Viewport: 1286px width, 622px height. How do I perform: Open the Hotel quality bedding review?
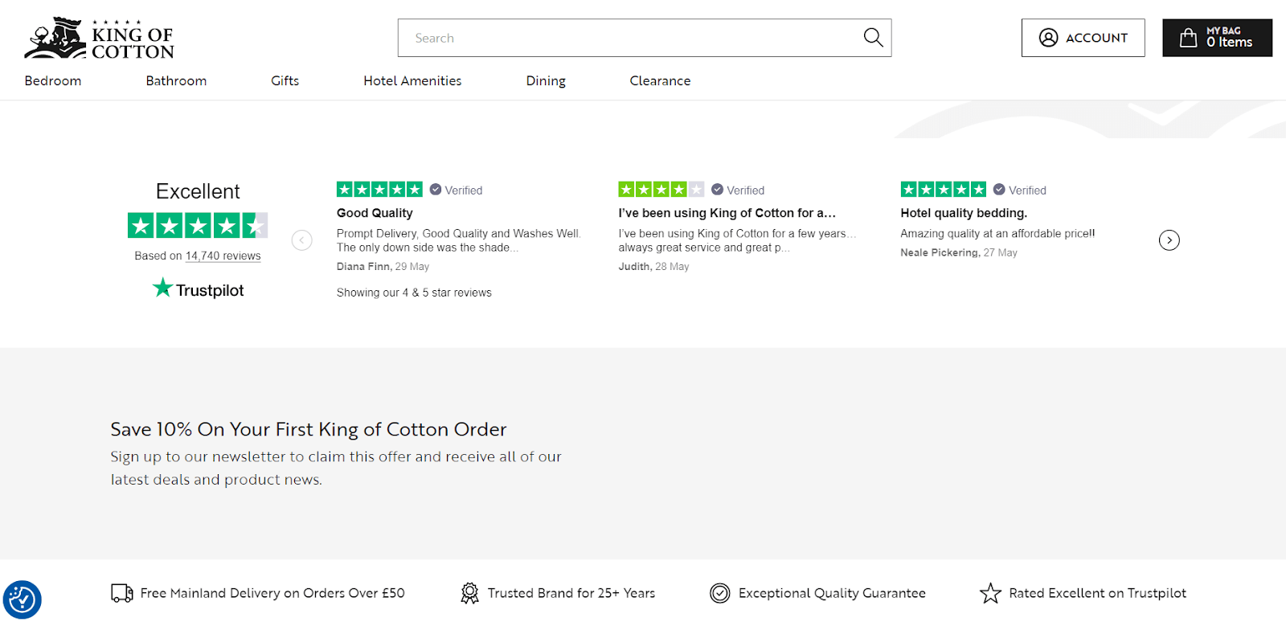point(964,213)
